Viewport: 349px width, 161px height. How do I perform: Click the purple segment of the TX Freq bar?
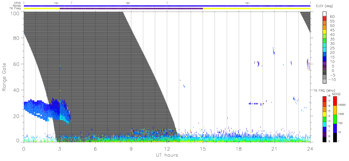click(131, 9)
